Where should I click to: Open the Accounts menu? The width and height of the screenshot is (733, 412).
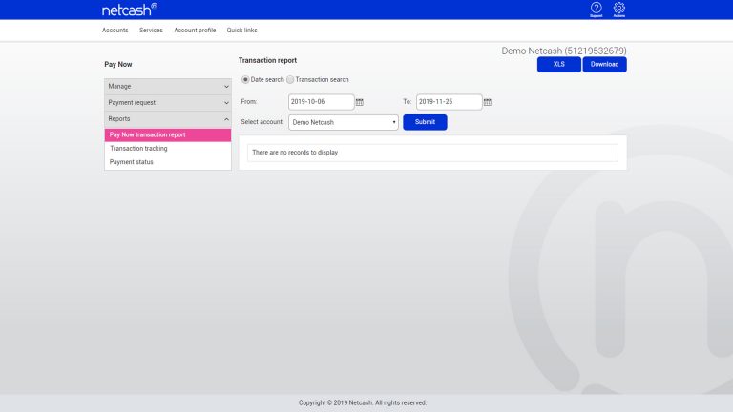(x=115, y=31)
